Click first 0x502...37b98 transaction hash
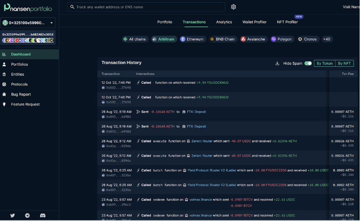This screenshot has height=221, width=360. click(x=118, y=87)
